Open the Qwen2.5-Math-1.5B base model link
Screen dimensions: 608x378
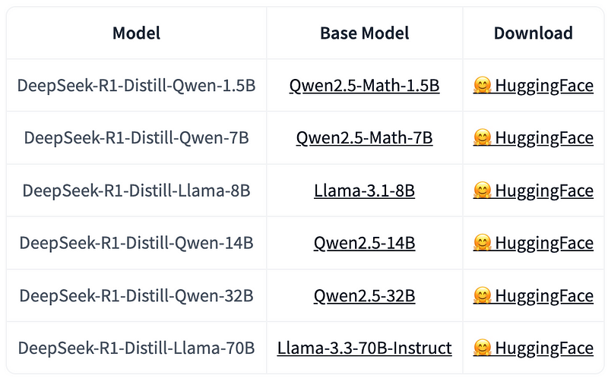pos(364,86)
